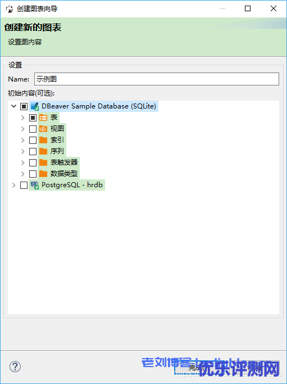Click the PostgreSQL hrdb connection icon
Screen dimensions: 287x384
[x=35, y=186]
